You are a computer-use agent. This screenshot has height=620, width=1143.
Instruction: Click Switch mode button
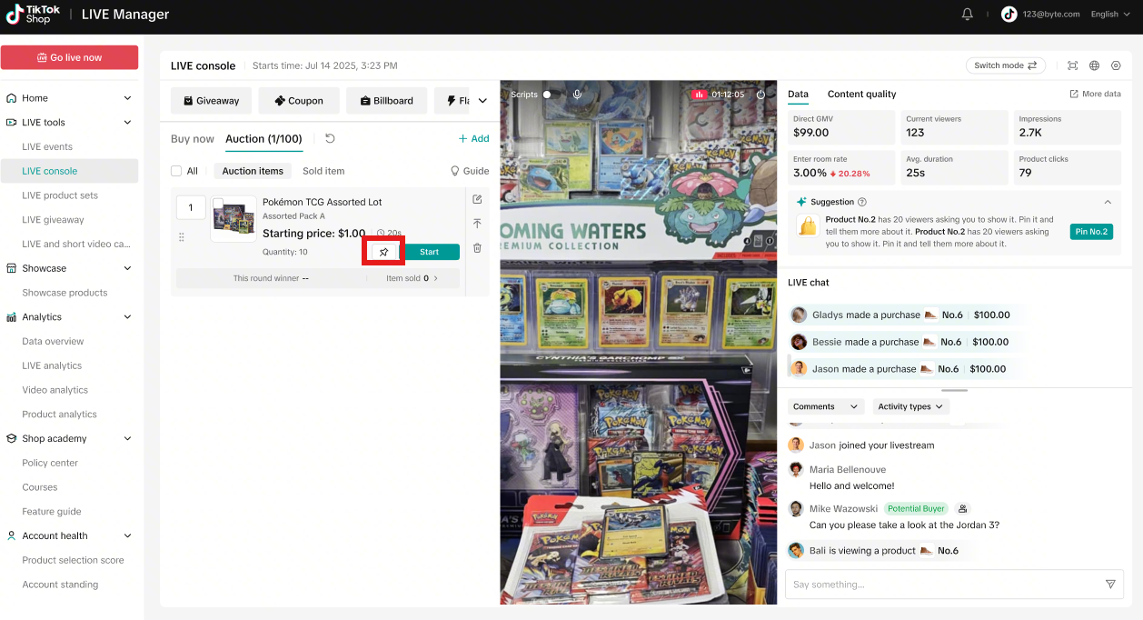point(1005,65)
